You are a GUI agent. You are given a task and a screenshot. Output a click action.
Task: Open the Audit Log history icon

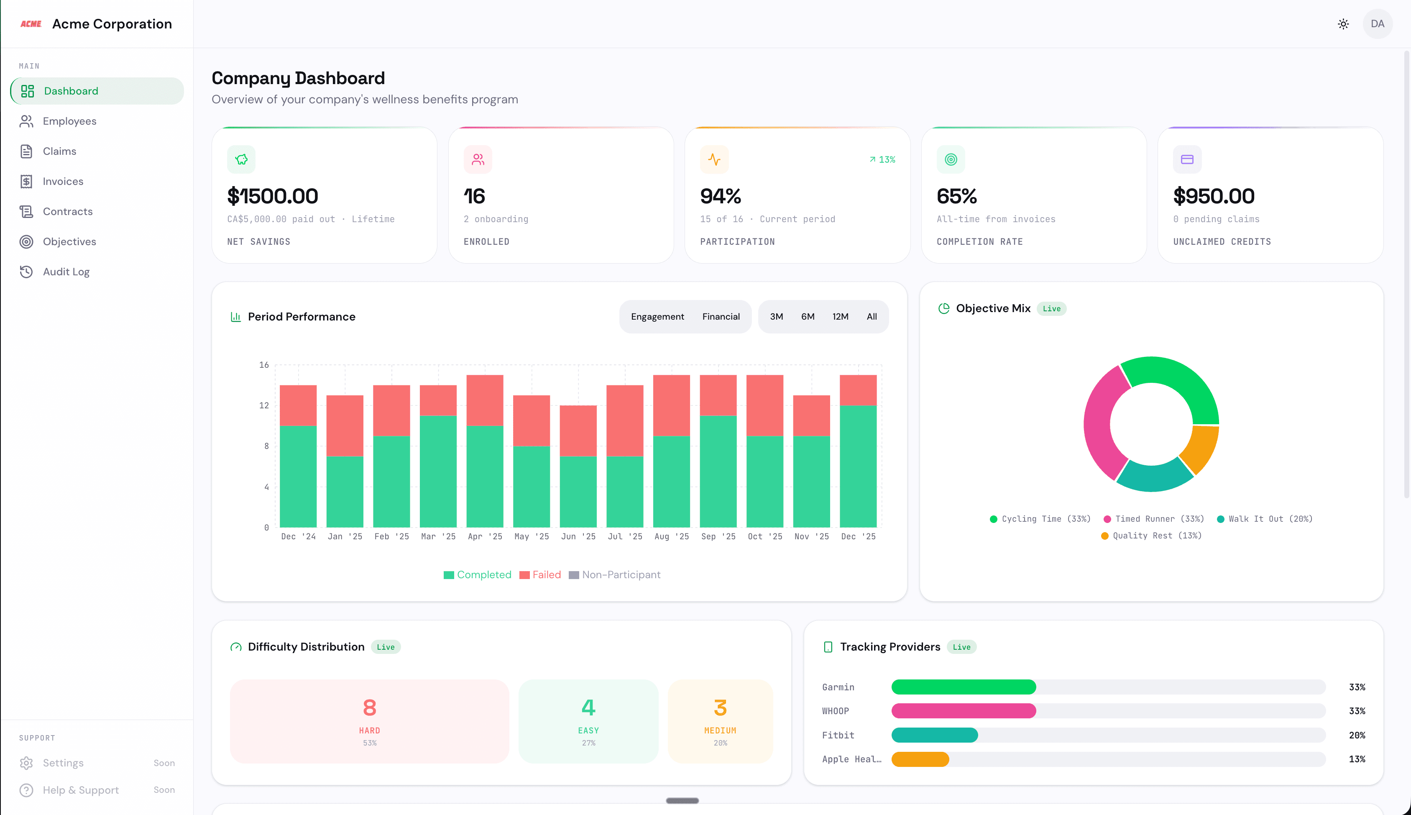(x=28, y=272)
